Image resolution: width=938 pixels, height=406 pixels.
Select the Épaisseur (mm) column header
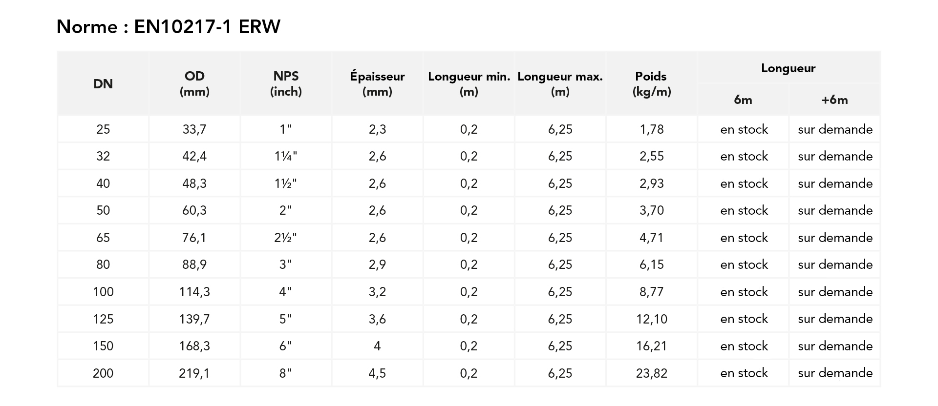377,84
